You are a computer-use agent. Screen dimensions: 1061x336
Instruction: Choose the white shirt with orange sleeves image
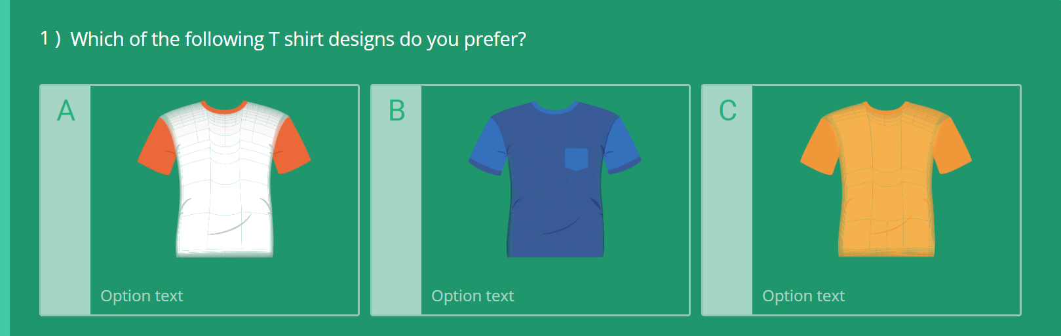coord(224,178)
